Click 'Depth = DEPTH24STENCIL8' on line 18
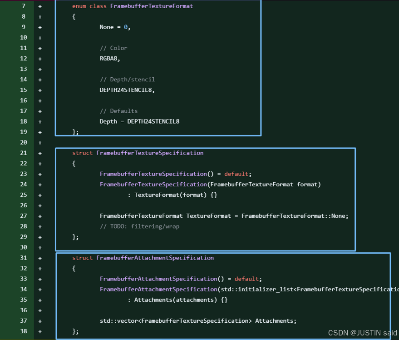 [139, 121]
